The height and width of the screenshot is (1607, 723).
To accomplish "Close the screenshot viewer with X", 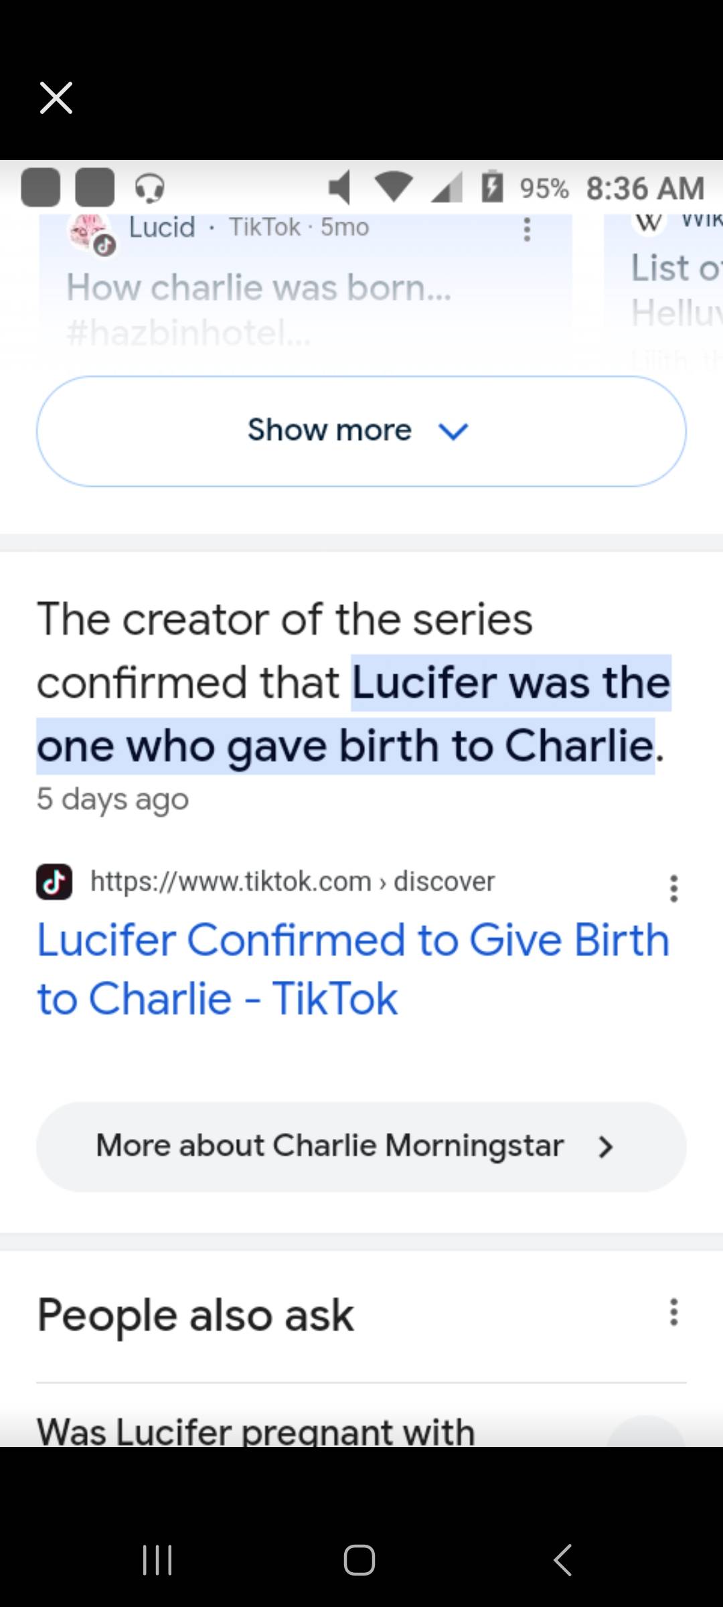I will coord(56,98).
